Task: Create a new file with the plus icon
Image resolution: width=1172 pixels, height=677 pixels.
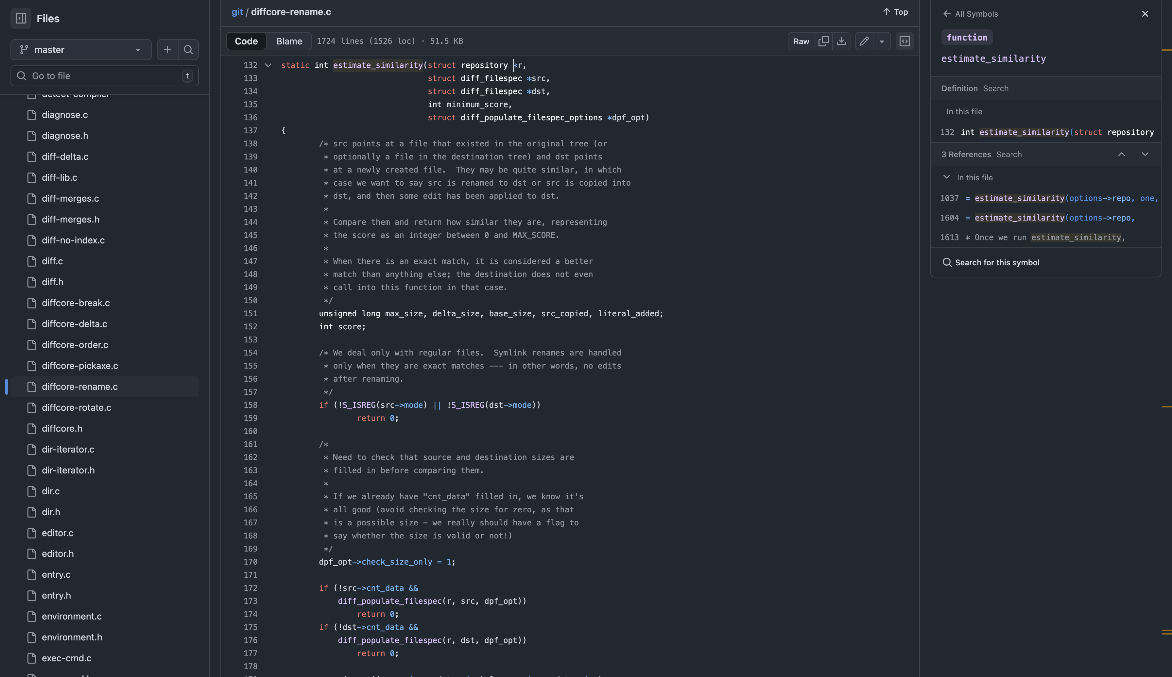Action: pos(167,50)
